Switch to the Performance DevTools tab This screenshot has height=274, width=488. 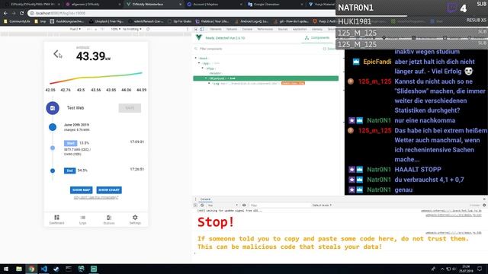pos(265,29)
